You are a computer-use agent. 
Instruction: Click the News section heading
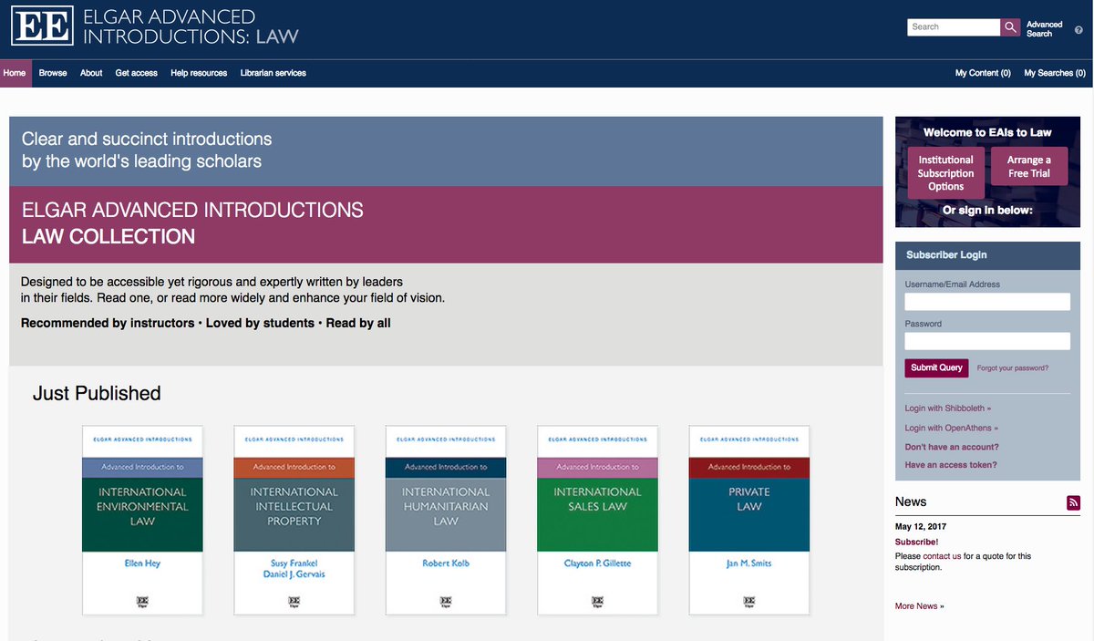(x=911, y=502)
